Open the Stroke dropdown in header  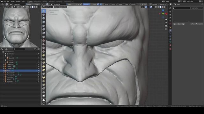pos(121,4)
